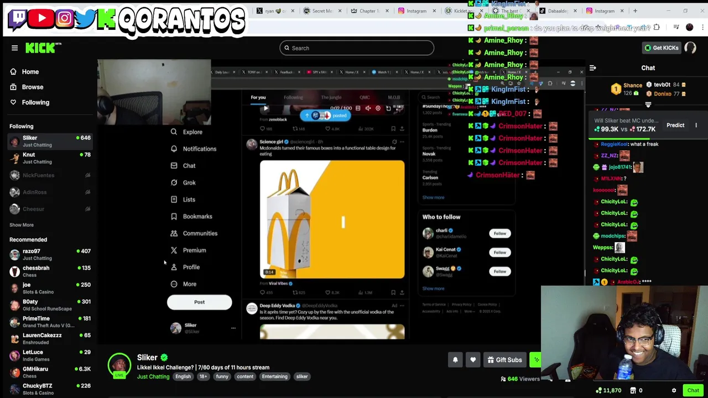708x398 pixels.
Task: Open Bookmarks in the X sidebar
Action: tap(191, 217)
